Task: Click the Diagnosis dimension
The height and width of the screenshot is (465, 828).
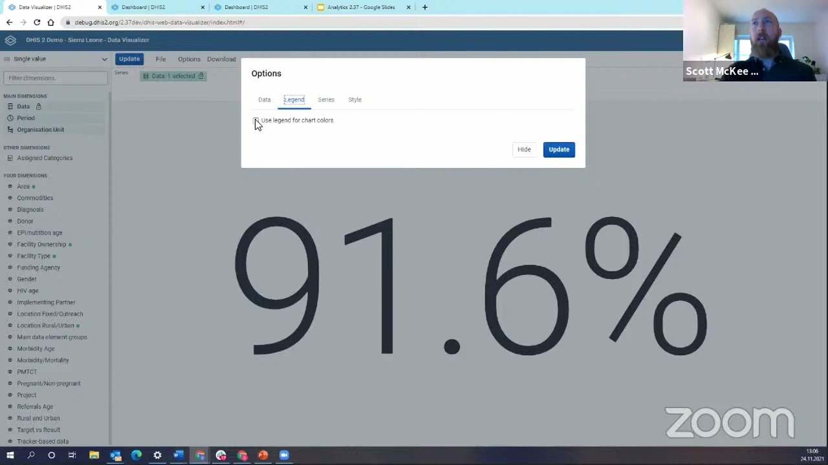Action: click(30, 209)
